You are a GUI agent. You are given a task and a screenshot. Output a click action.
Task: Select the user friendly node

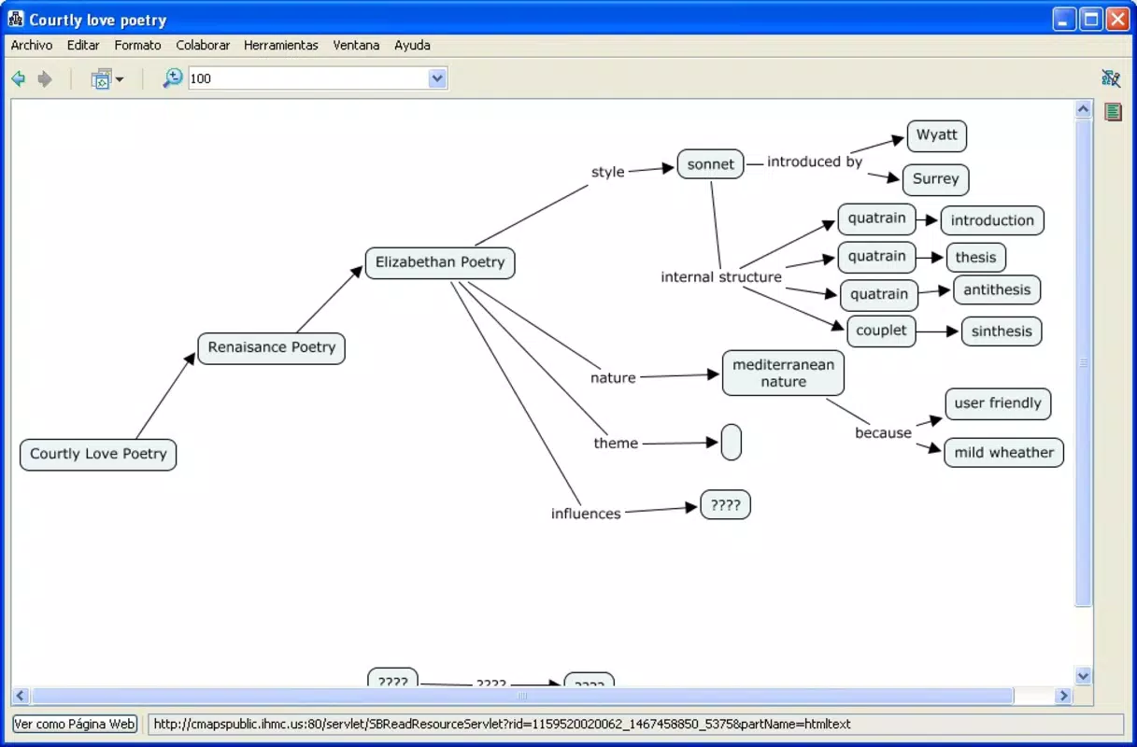998,404
